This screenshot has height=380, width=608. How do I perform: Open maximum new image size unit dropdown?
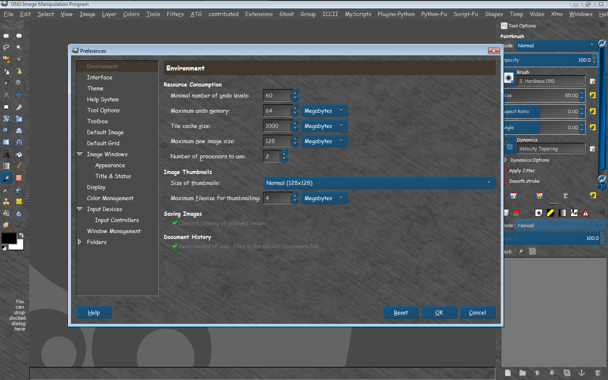pos(324,141)
